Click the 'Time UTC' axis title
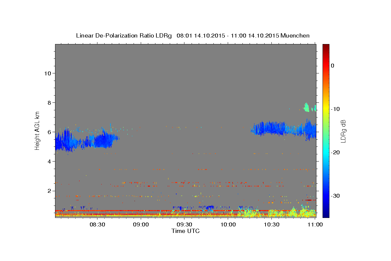 185,231
